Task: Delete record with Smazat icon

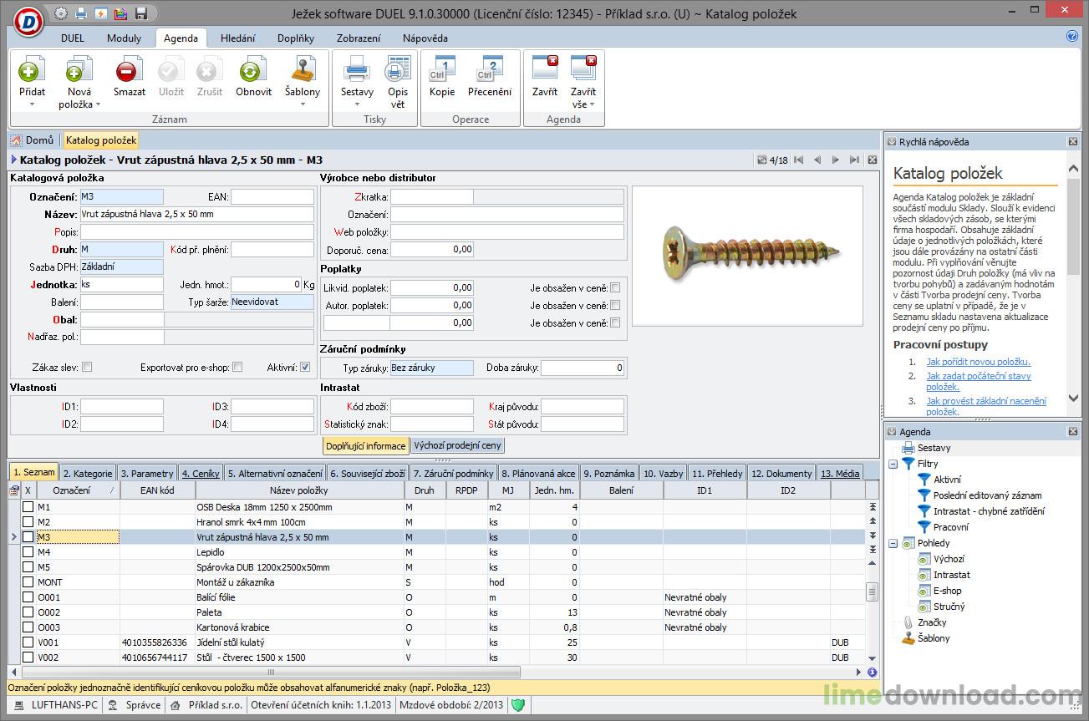Action: point(129,71)
